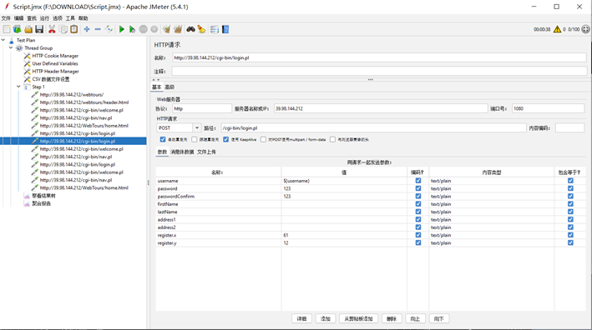Screen dimensions: 592x330
Task: Uncheck 包含等于? checkbox in password row
Action: pos(570,188)
